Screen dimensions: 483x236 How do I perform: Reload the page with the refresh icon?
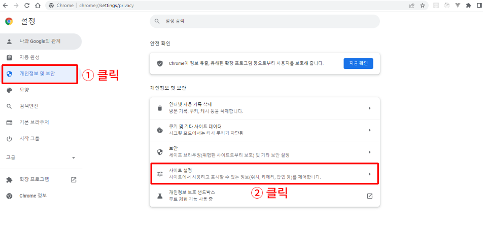tap(27, 6)
